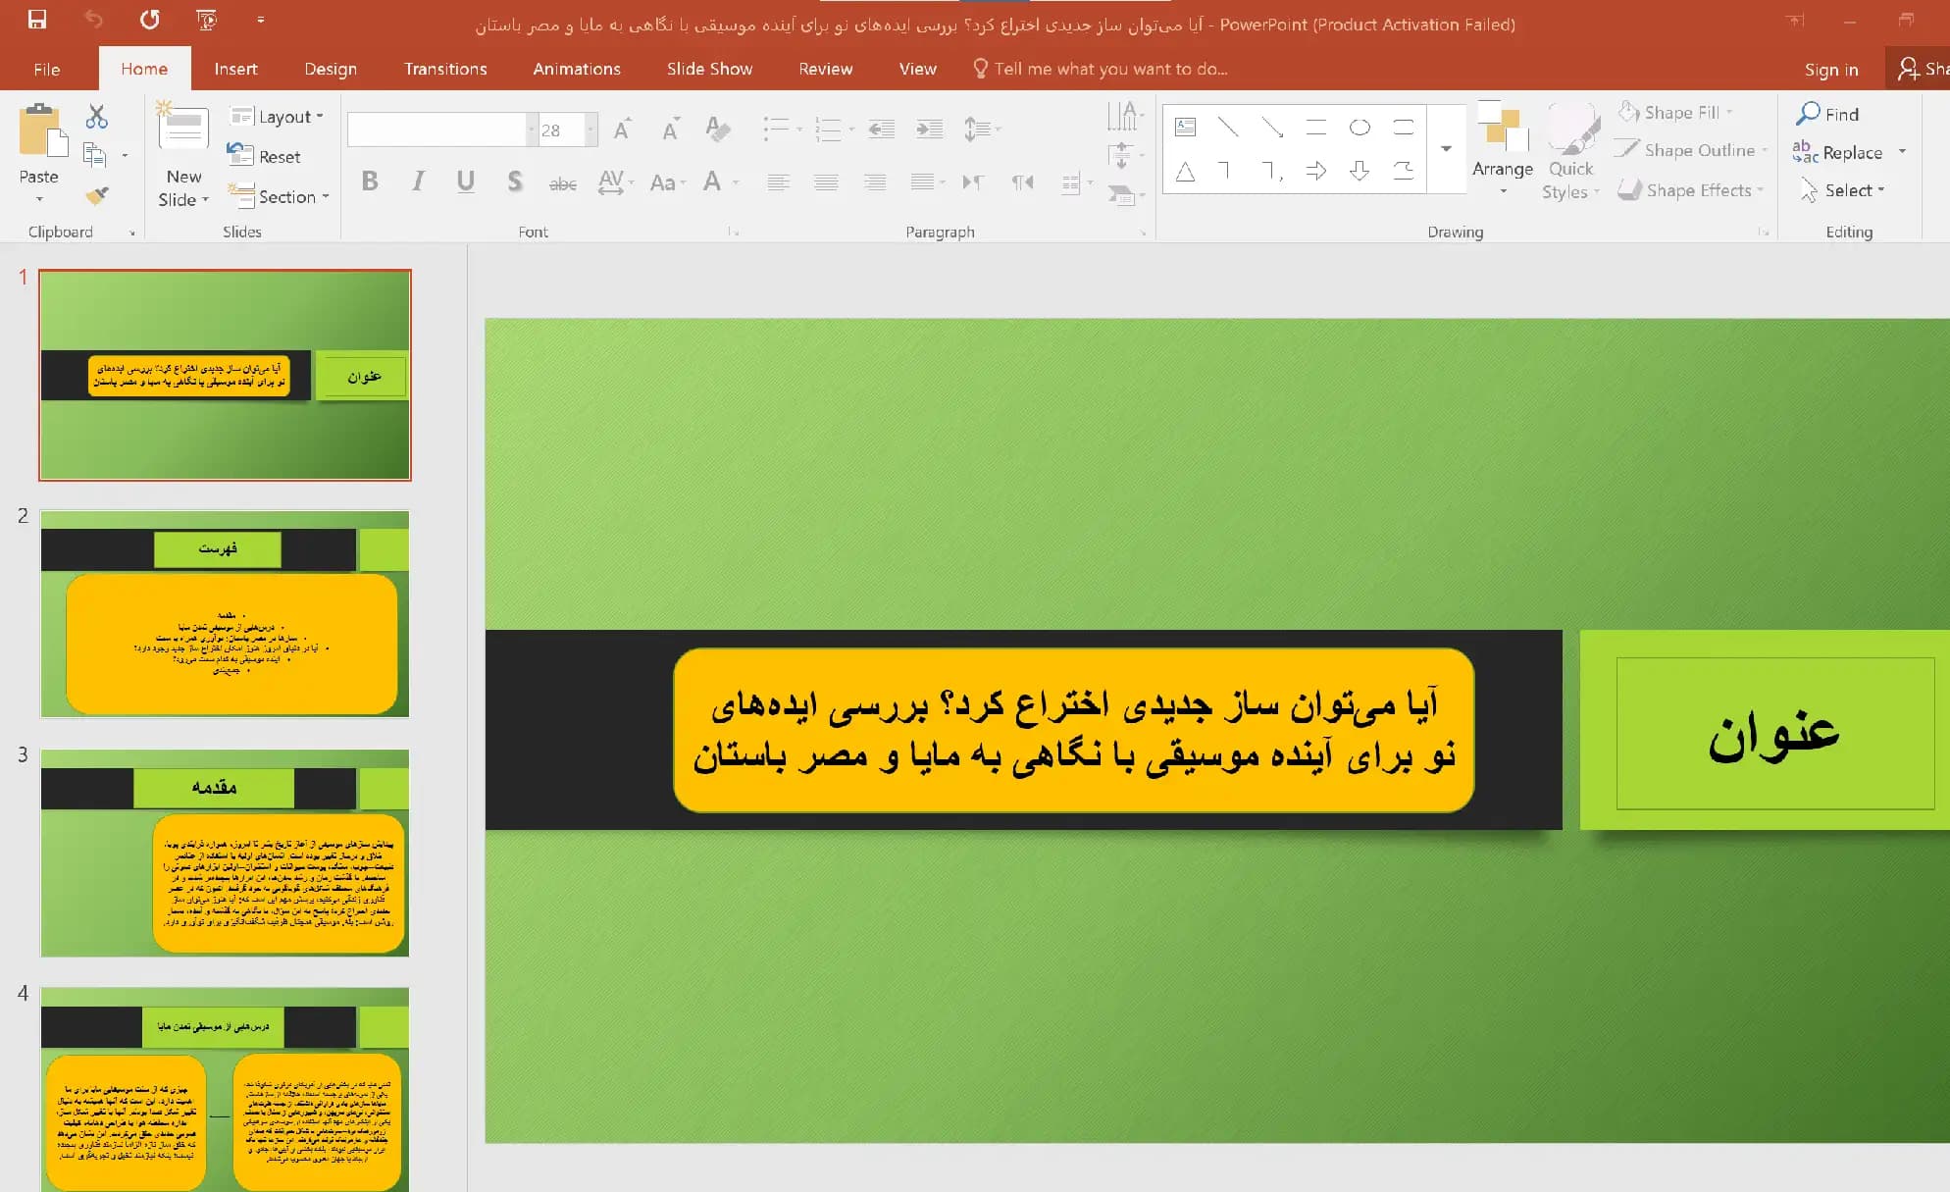Open the Select dropdown in Editing
The image size is (1950, 1192).
(x=1842, y=190)
